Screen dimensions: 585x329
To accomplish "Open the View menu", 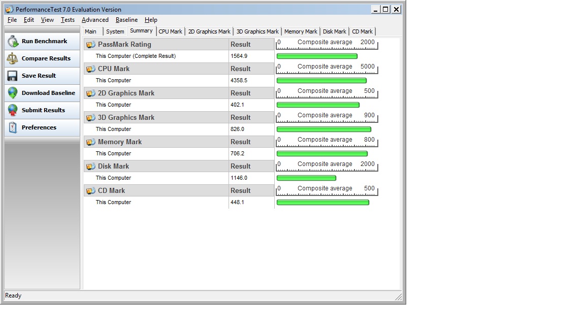I will [47, 20].
